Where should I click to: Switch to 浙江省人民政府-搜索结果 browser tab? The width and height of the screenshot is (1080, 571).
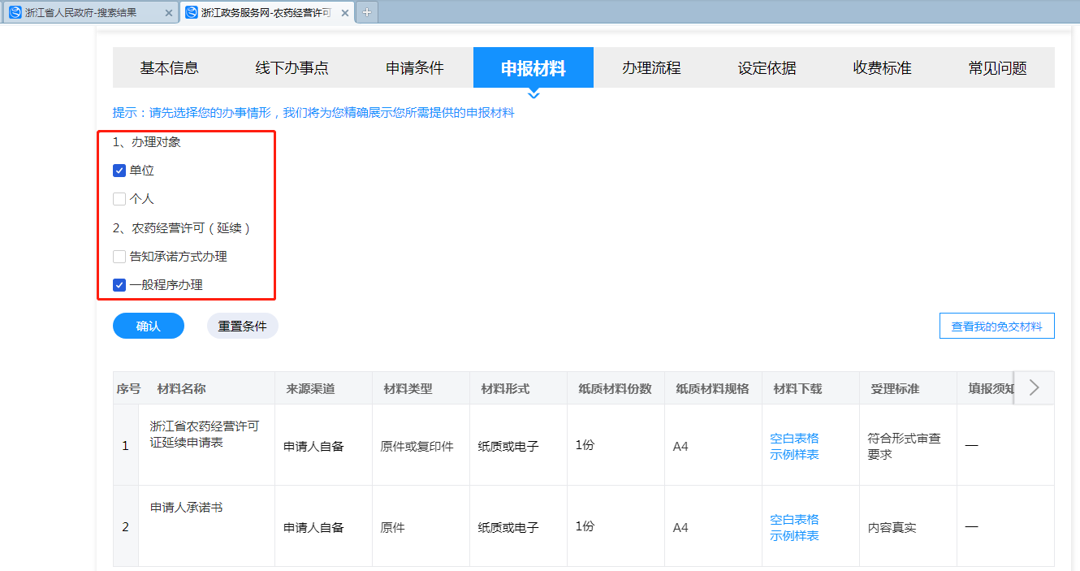point(81,12)
